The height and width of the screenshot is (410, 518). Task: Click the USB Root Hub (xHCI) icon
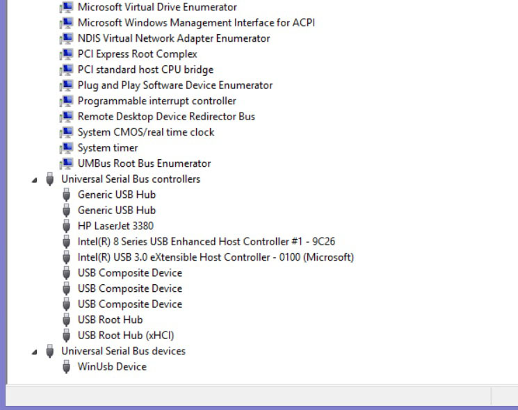[x=67, y=336]
